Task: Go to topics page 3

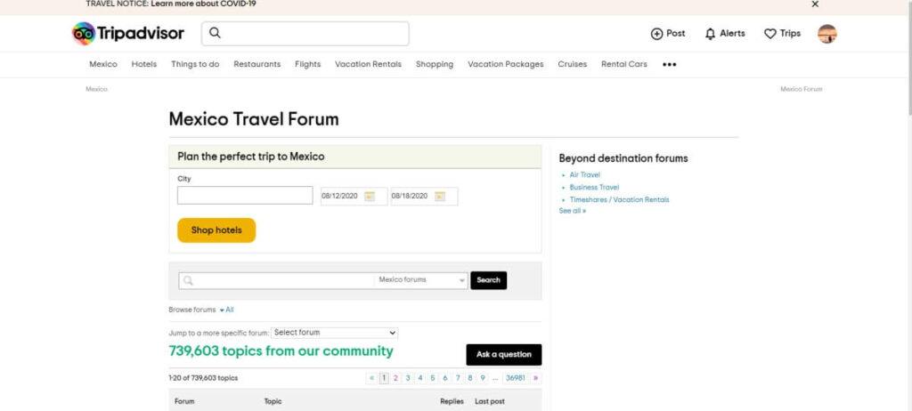Action: [x=408, y=378]
